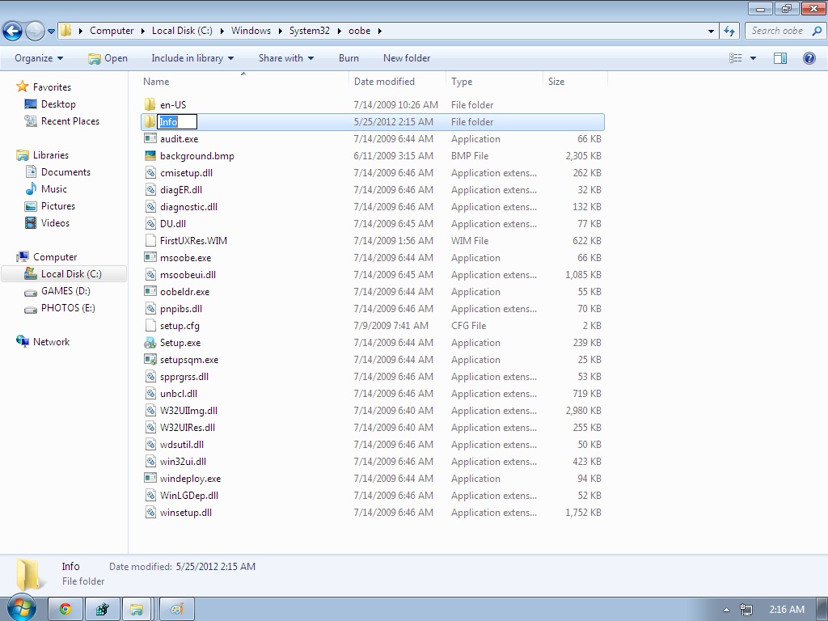
Task: Select msoobeui.dll file name
Action: click(188, 275)
